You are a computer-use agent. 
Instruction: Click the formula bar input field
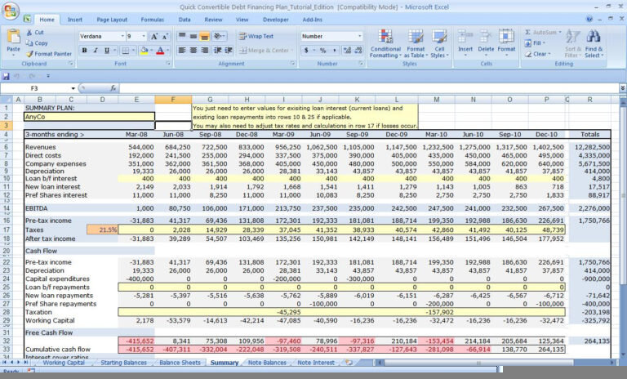(x=369, y=88)
